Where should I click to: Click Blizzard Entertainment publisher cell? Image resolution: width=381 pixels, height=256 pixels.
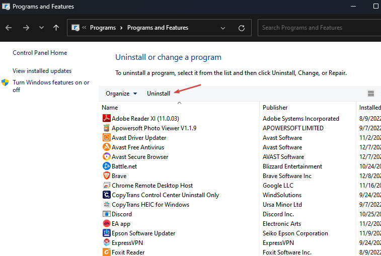pos(292,166)
